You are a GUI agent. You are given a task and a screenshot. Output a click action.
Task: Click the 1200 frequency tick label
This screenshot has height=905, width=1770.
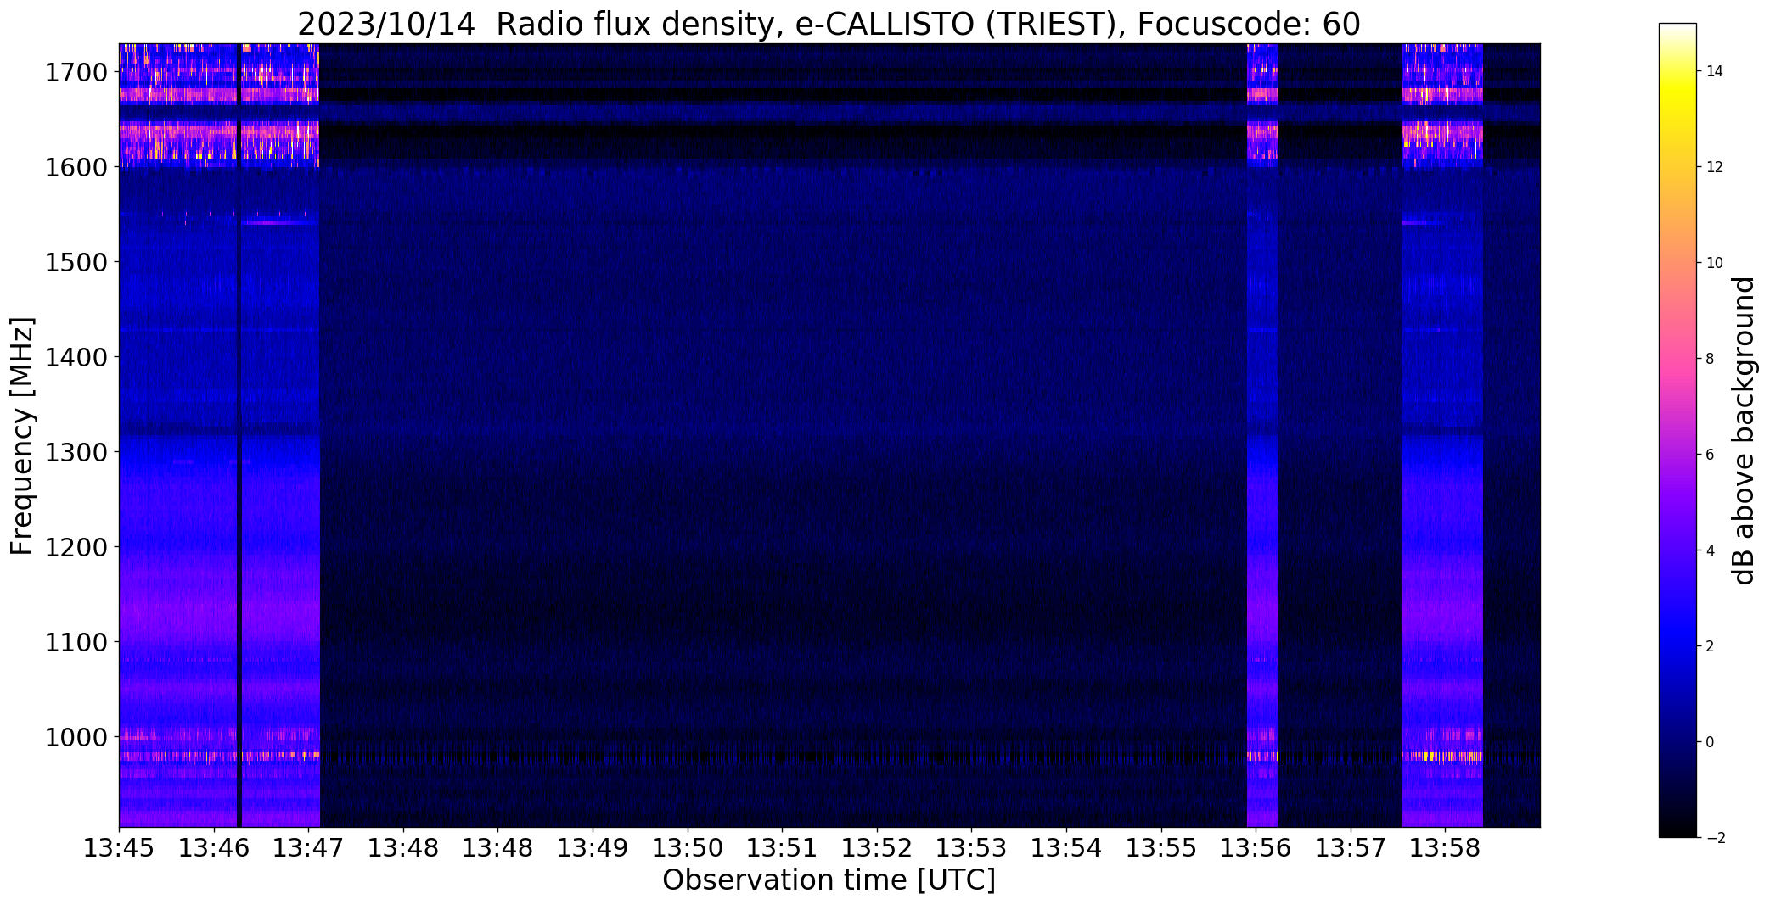point(76,548)
